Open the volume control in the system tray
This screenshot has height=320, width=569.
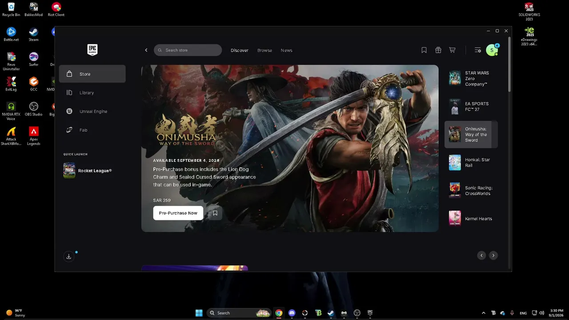[x=541, y=313]
